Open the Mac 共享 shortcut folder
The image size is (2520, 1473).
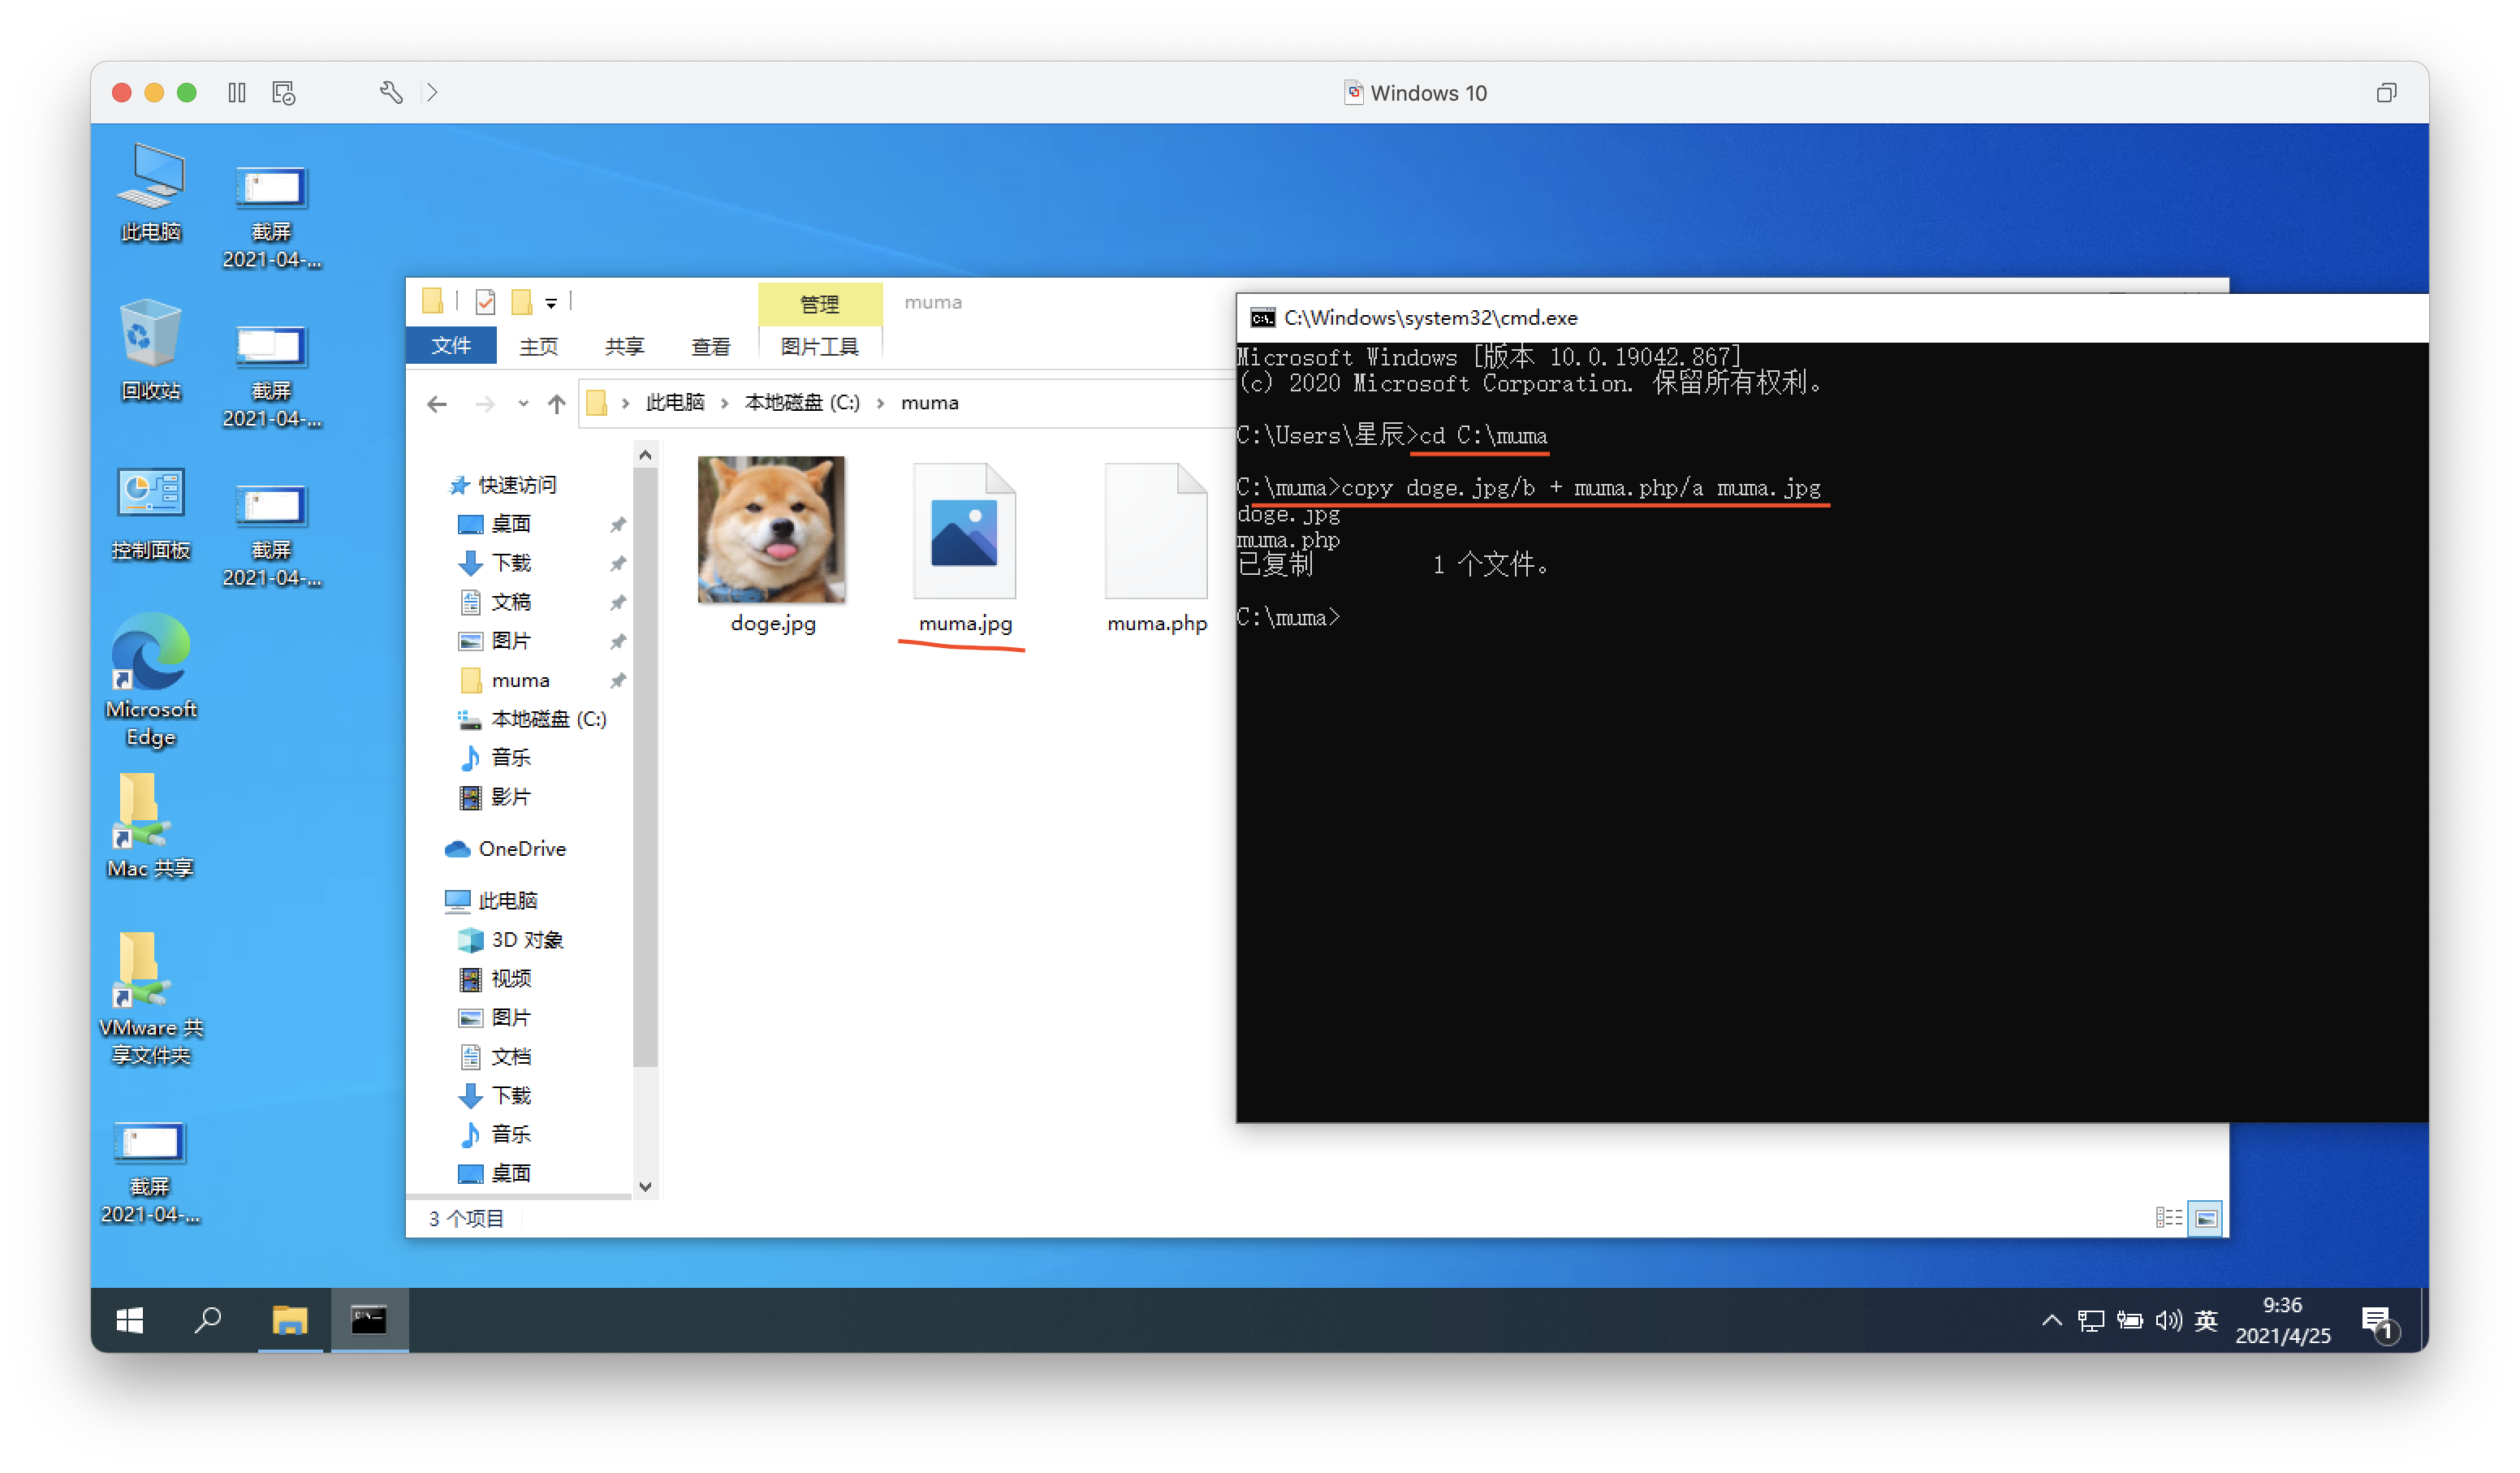150,827
